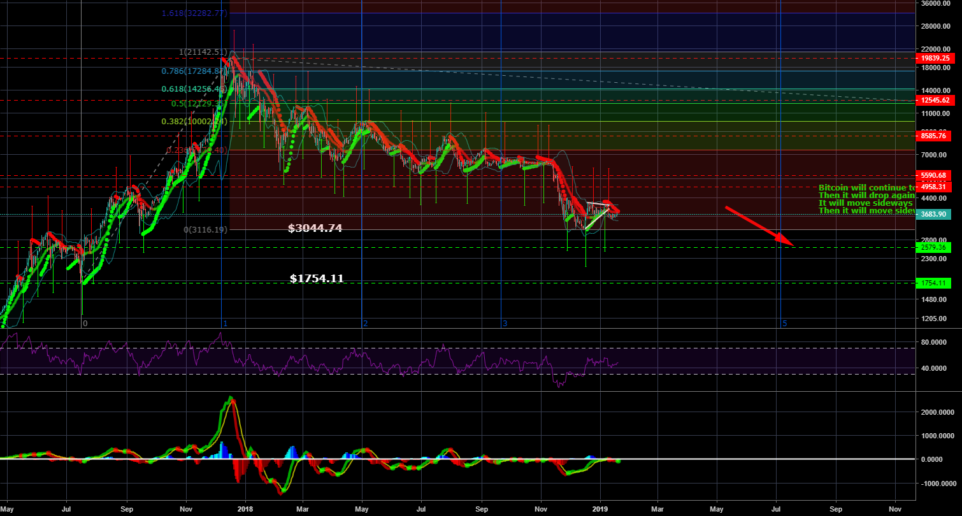
Task: Click the 2019 label on the time axis
Action: pyautogui.click(x=601, y=509)
